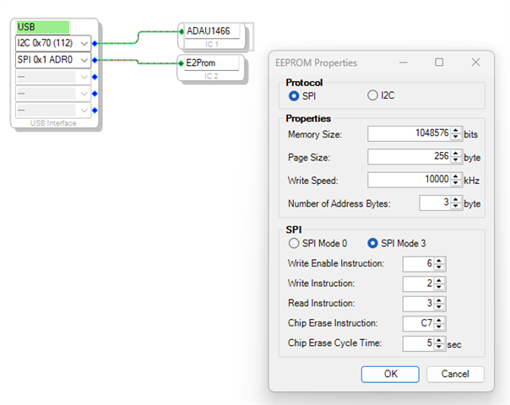Decrease Page Size with down arrow
510x405 pixels.
point(456,160)
